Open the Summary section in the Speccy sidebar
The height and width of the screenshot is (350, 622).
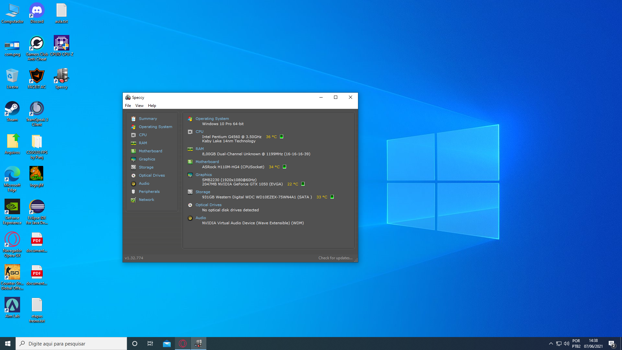coord(148,119)
